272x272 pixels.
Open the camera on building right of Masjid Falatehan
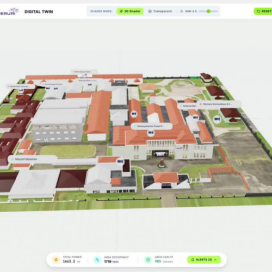pyautogui.click(x=120, y=161)
